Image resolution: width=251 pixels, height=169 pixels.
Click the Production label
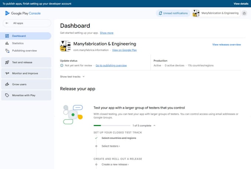[161, 61]
